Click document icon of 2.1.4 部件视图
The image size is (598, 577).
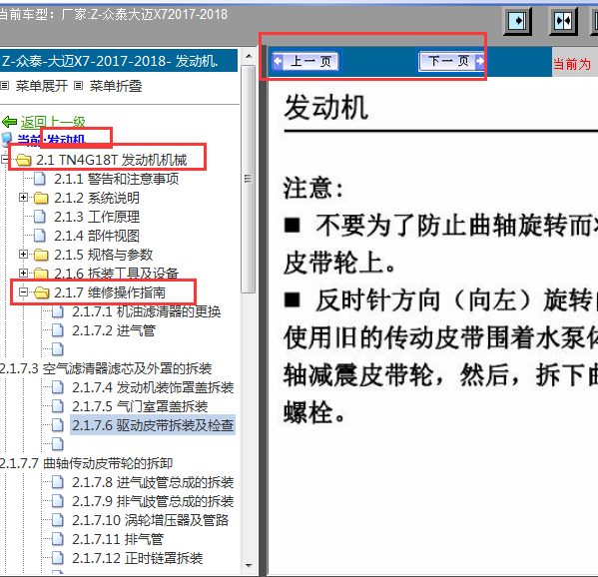40,236
